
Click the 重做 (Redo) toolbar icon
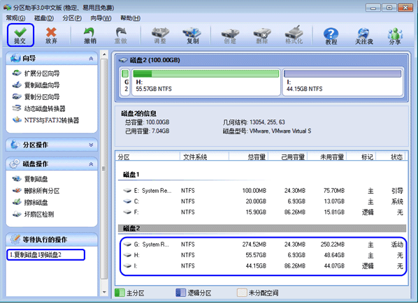pos(121,35)
